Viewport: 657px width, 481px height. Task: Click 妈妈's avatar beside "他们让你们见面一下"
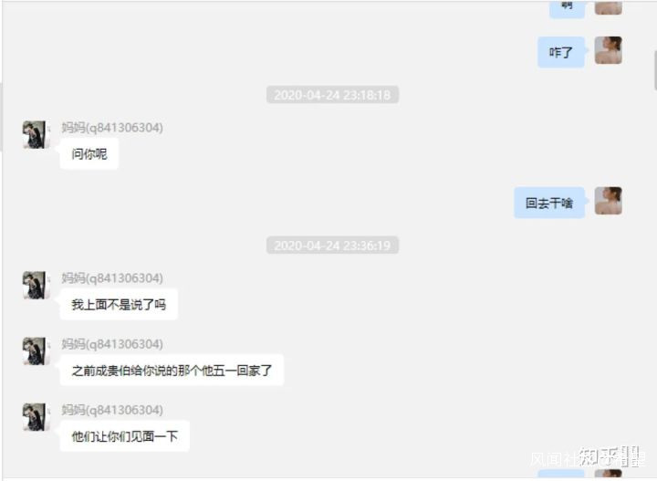[x=36, y=417]
